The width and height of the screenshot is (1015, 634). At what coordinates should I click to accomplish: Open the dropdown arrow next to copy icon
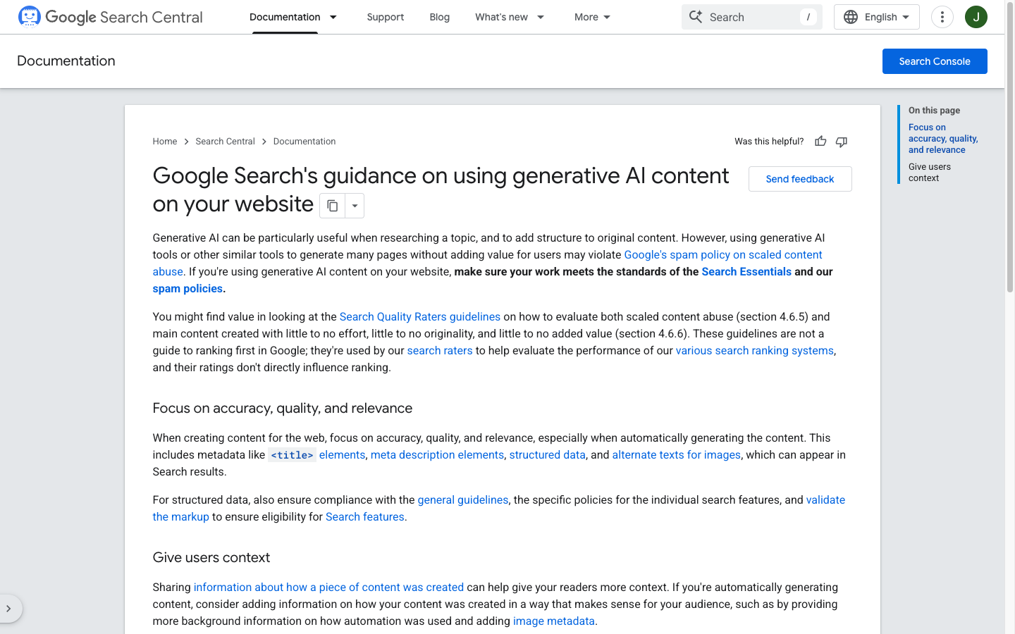pyautogui.click(x=355, y=206)
